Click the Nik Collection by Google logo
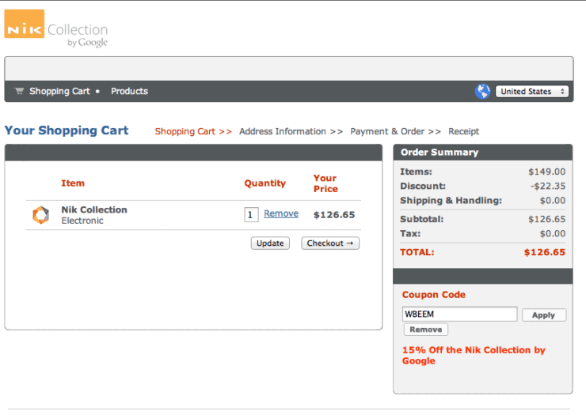This screenshot has width=586, height=415. point(56,28)
